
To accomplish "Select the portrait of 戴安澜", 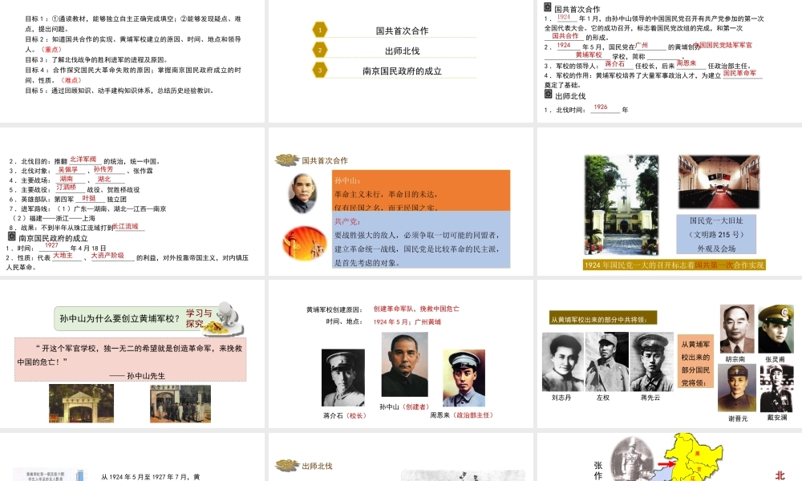I will [x=776, y=388].
